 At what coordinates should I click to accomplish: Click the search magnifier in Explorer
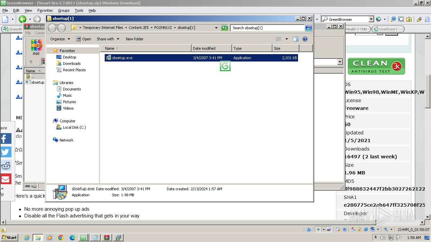click(308, 28)
